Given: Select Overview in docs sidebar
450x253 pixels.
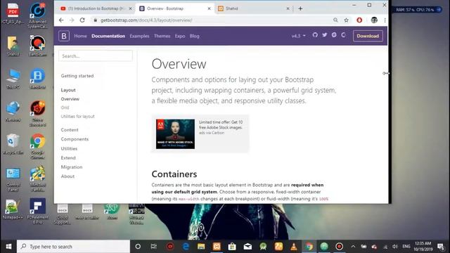Looking at the screenshot, I should point(70,99).
